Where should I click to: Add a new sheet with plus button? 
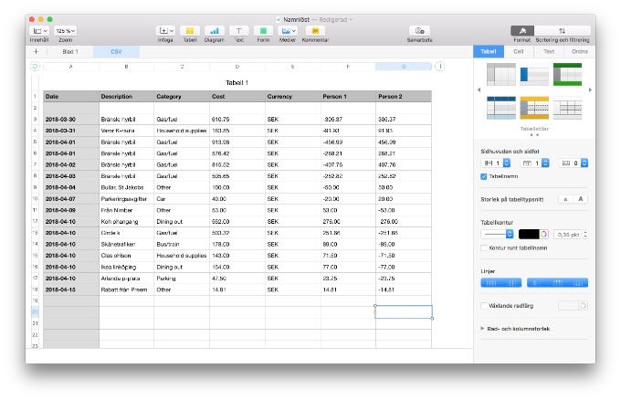tap(36, 52)
